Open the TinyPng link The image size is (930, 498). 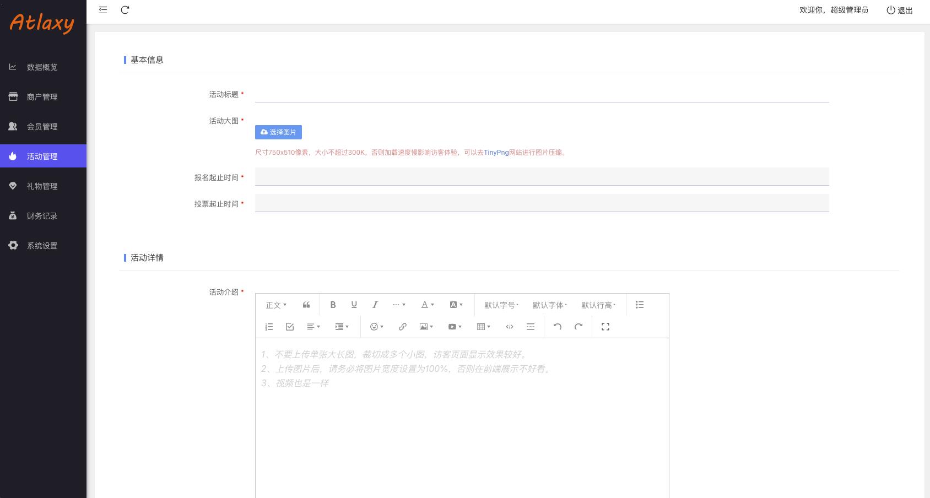(496, 153)
